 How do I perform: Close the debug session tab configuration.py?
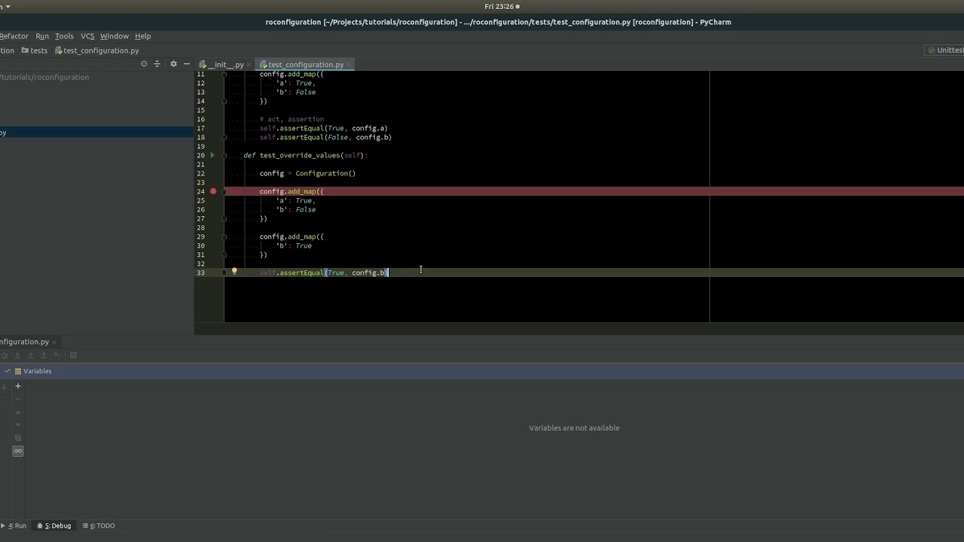tap(54, 342)
